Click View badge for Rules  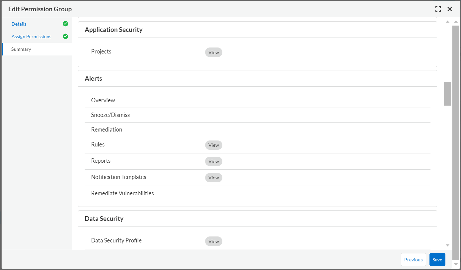pyautogui.click(x=213, y=145)
